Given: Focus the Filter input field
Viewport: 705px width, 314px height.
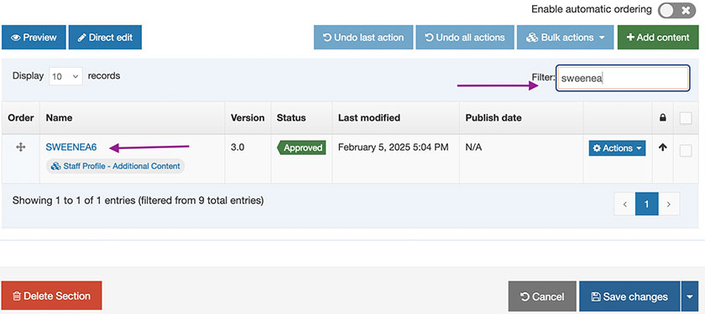Looking at the screenshot, I should tap(622, 78).
